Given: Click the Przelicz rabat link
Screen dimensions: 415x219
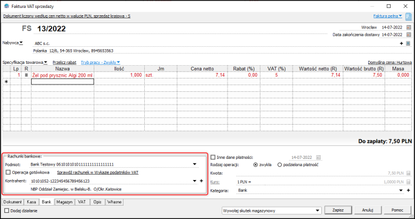Looking at the screenshot, I should (65, 63).
